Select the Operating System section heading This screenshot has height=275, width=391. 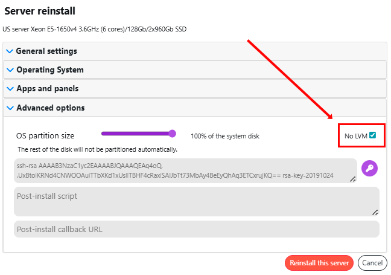click(x=50, y=70)
